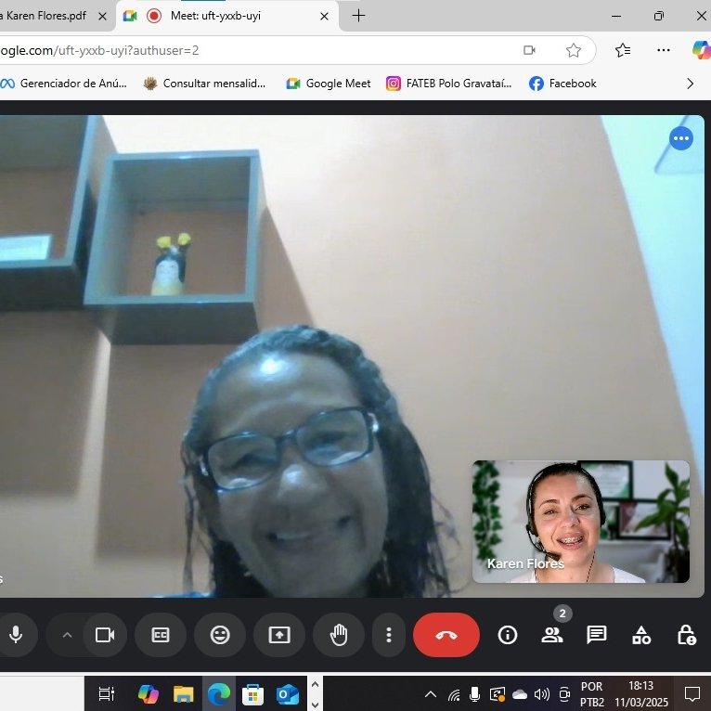Click the participant count badge 2
The height and width of the screenshot is (711, 711).
[x=562, y=614]
